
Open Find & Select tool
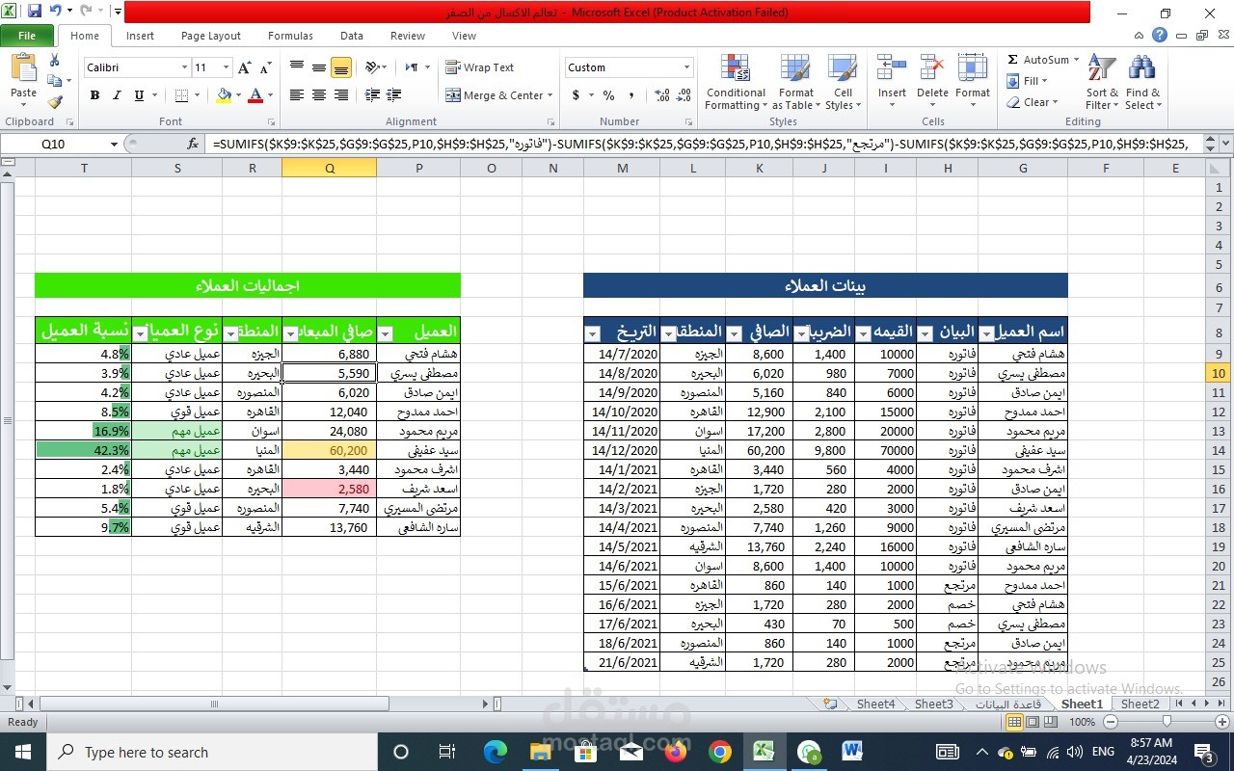pyautogui.click(x=1142, y=81)
